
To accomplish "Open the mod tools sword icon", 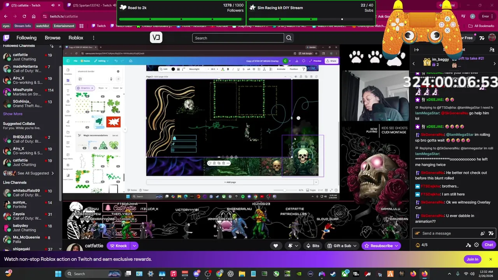I will tap(468, 245).
